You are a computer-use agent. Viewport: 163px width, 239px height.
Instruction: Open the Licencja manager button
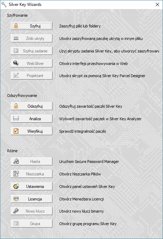click(x=32, y=199)
